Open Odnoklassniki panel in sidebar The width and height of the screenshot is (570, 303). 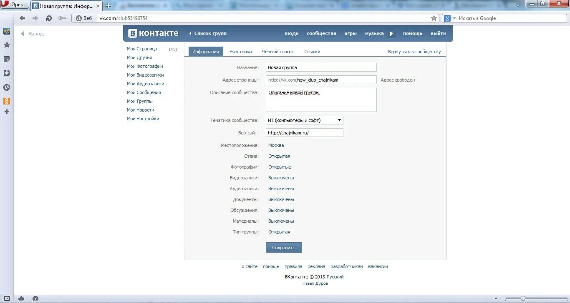click(7, 101)
